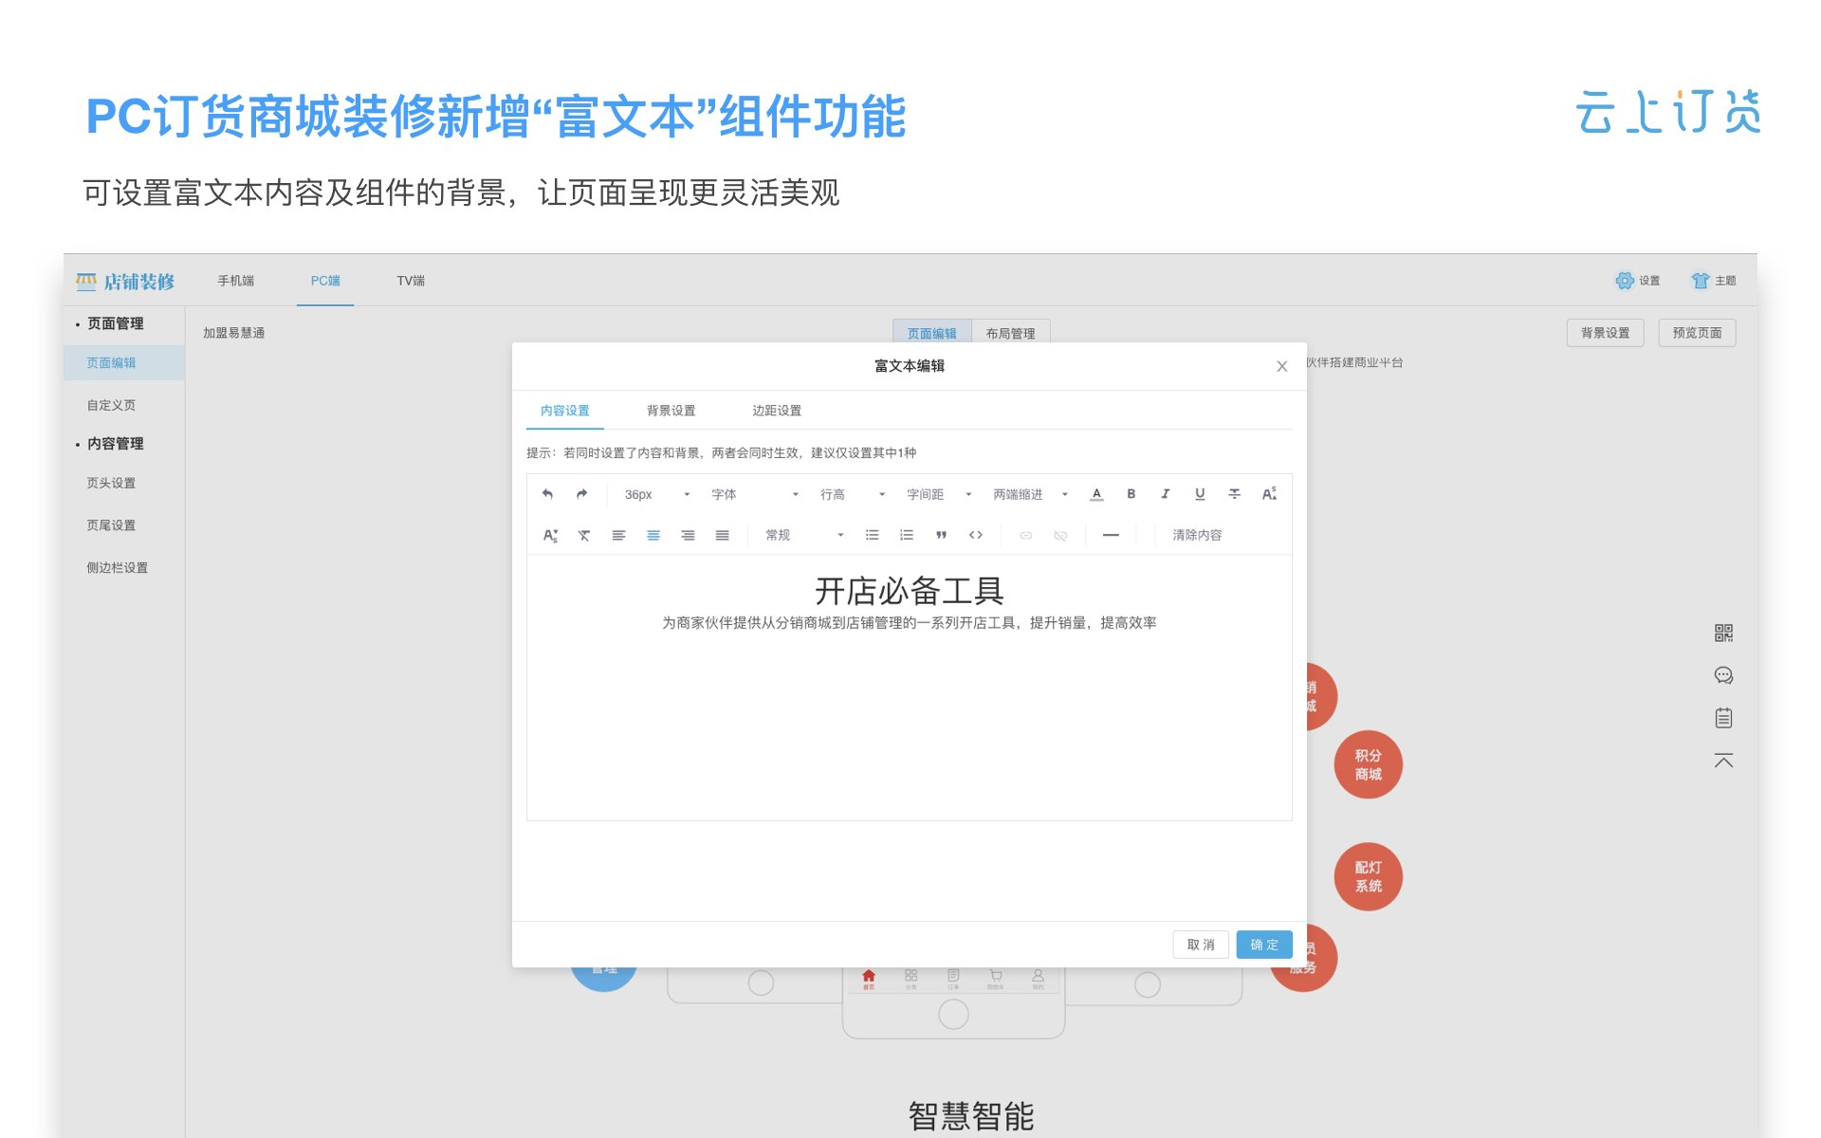Open the 字体 font family dropdown
The image size is (1821, 1138).
755,494
